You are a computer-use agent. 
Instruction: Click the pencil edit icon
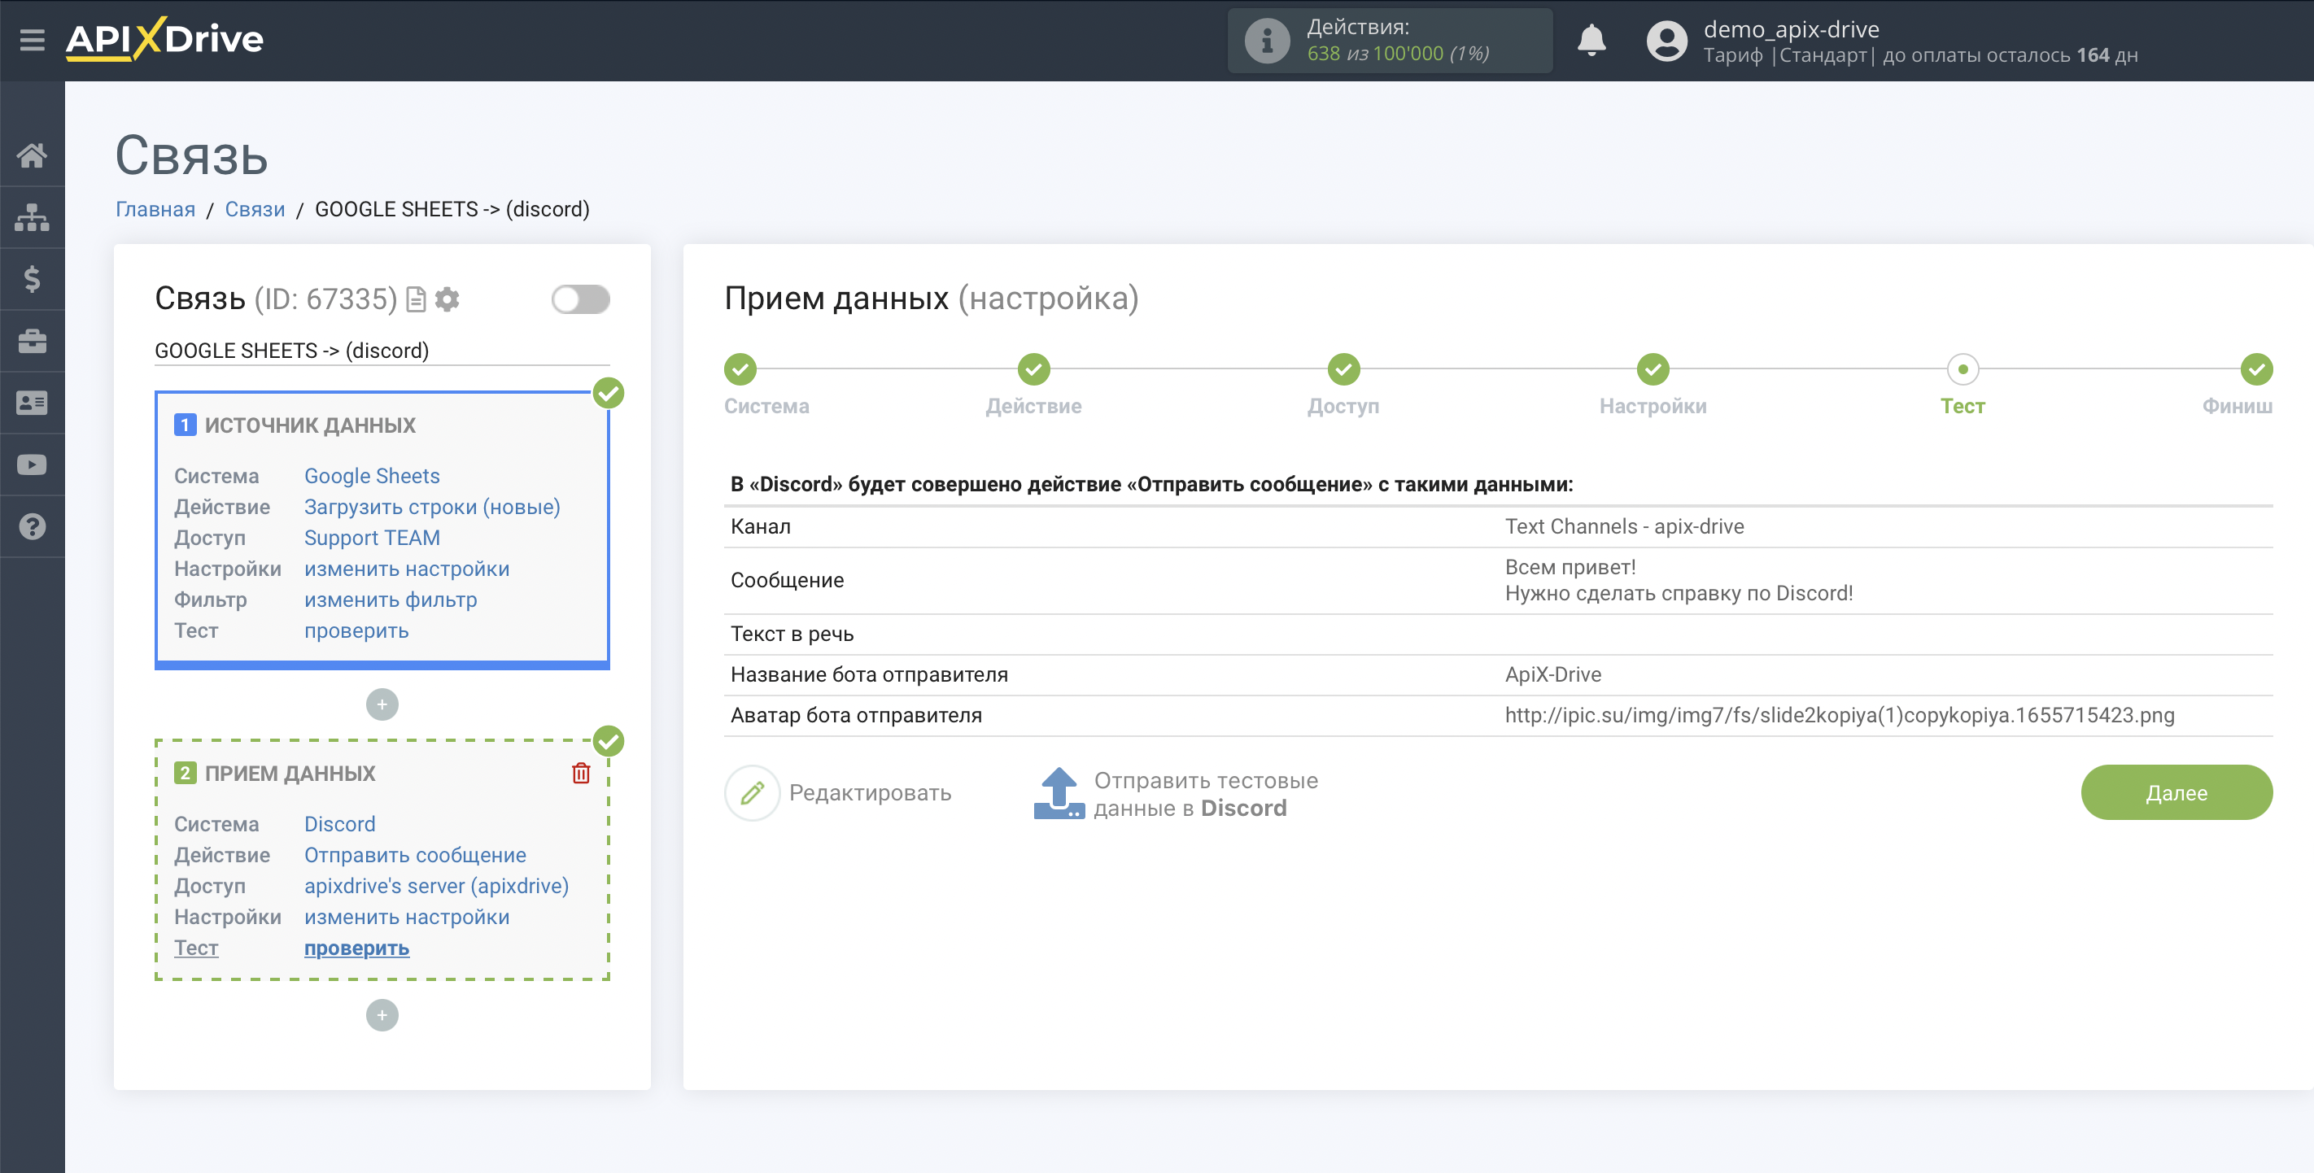752,792
